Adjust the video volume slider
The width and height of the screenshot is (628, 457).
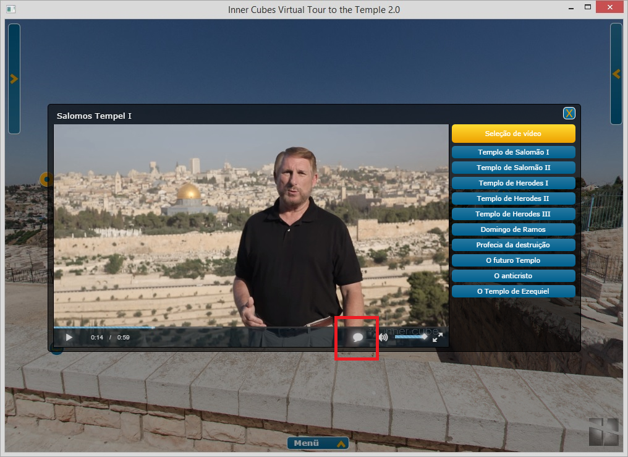coord(411,337)
